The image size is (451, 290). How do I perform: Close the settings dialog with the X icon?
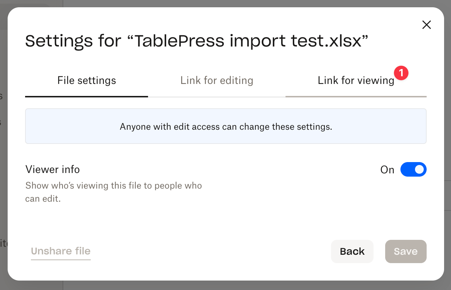coord(426,25)
